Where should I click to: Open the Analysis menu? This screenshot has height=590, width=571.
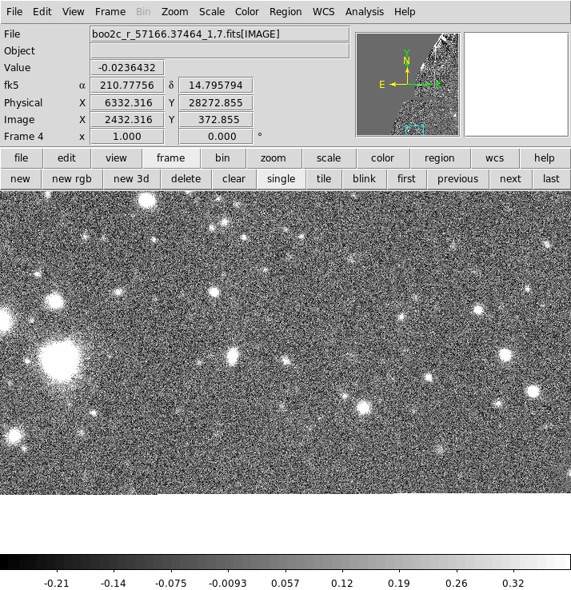point(365,12)
